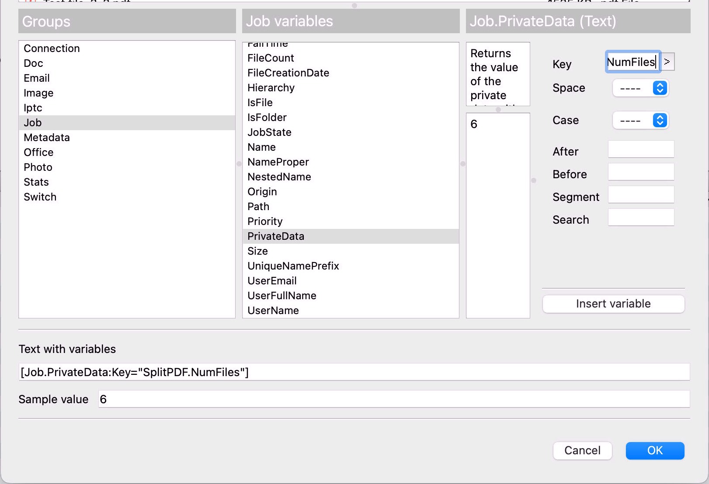Choose the FileCount job variable
Viewport: 709px width, 484px height.
click(x=271, y=58)
